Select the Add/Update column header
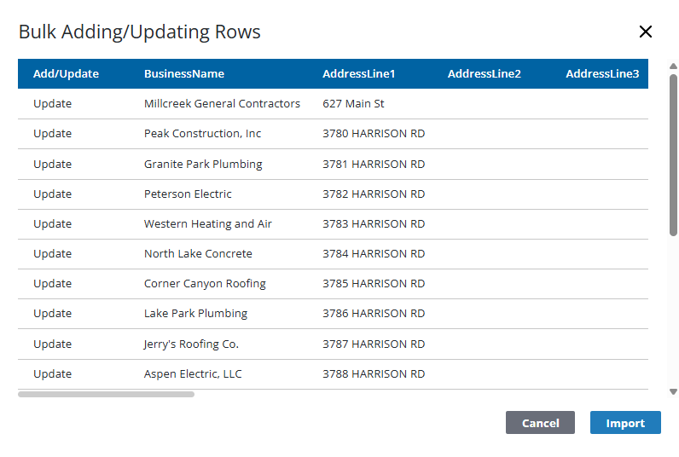The image size is (679, 457). [66, 74]
